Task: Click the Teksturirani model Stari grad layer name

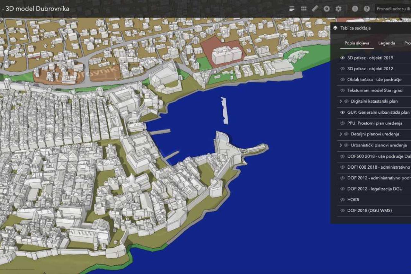Action: click(375, 91)
